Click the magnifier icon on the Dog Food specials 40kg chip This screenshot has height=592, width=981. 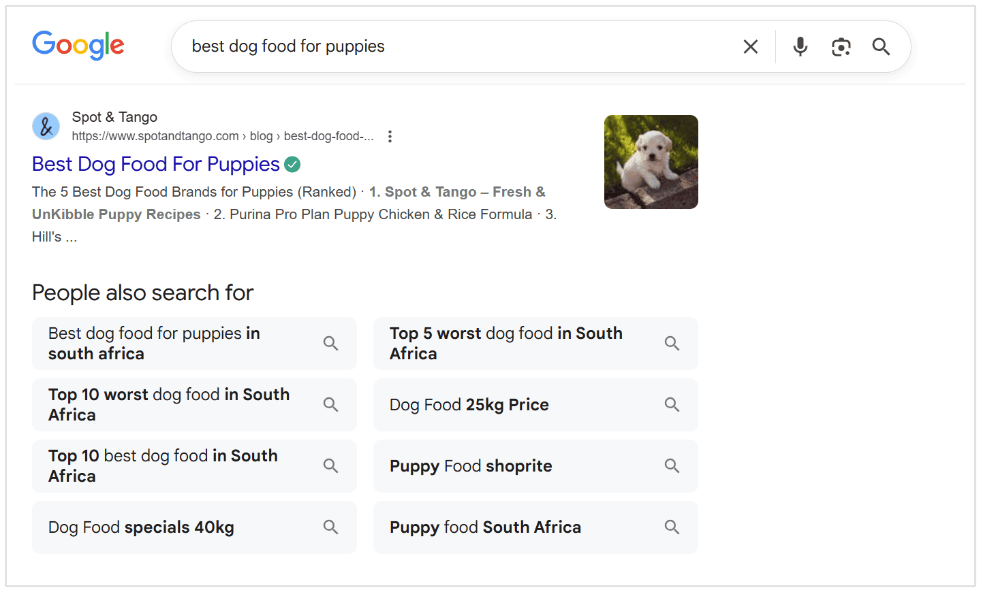pos(330,527)
